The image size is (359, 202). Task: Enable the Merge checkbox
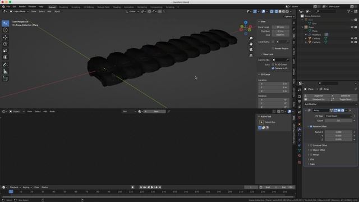pyautogui.click(x=311, y=155)
